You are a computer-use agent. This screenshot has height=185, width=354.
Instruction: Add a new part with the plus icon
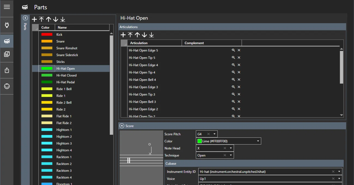pos(34,19)
